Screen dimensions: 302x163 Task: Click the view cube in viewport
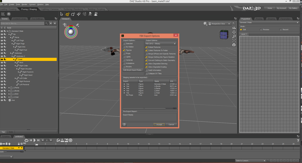[x=224, y=35]
